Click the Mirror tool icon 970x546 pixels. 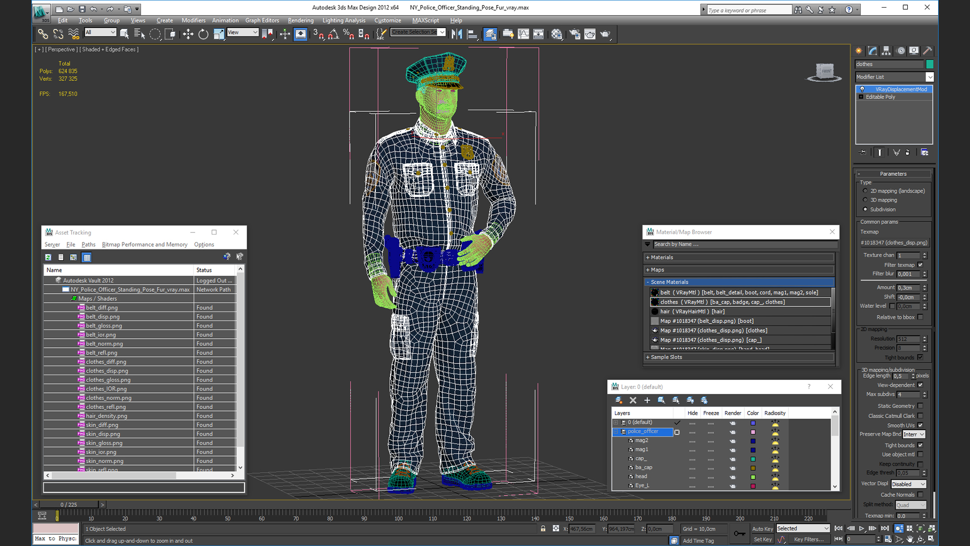(457, 34)
